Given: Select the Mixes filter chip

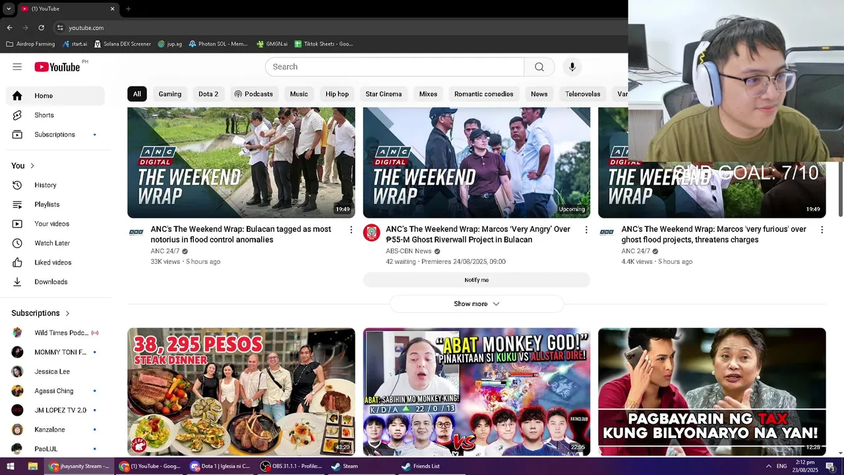Looking at the screenshot, I should [428, 94].
